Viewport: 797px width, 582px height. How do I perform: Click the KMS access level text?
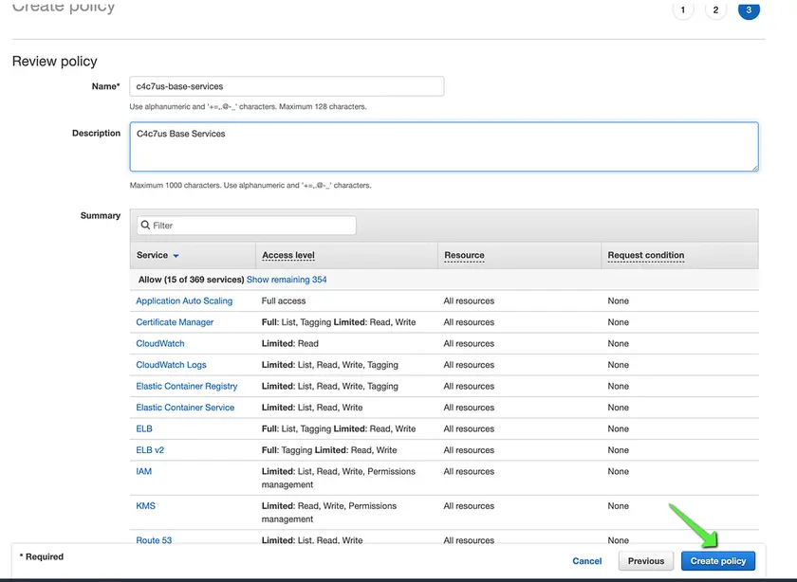click(329, 513)
